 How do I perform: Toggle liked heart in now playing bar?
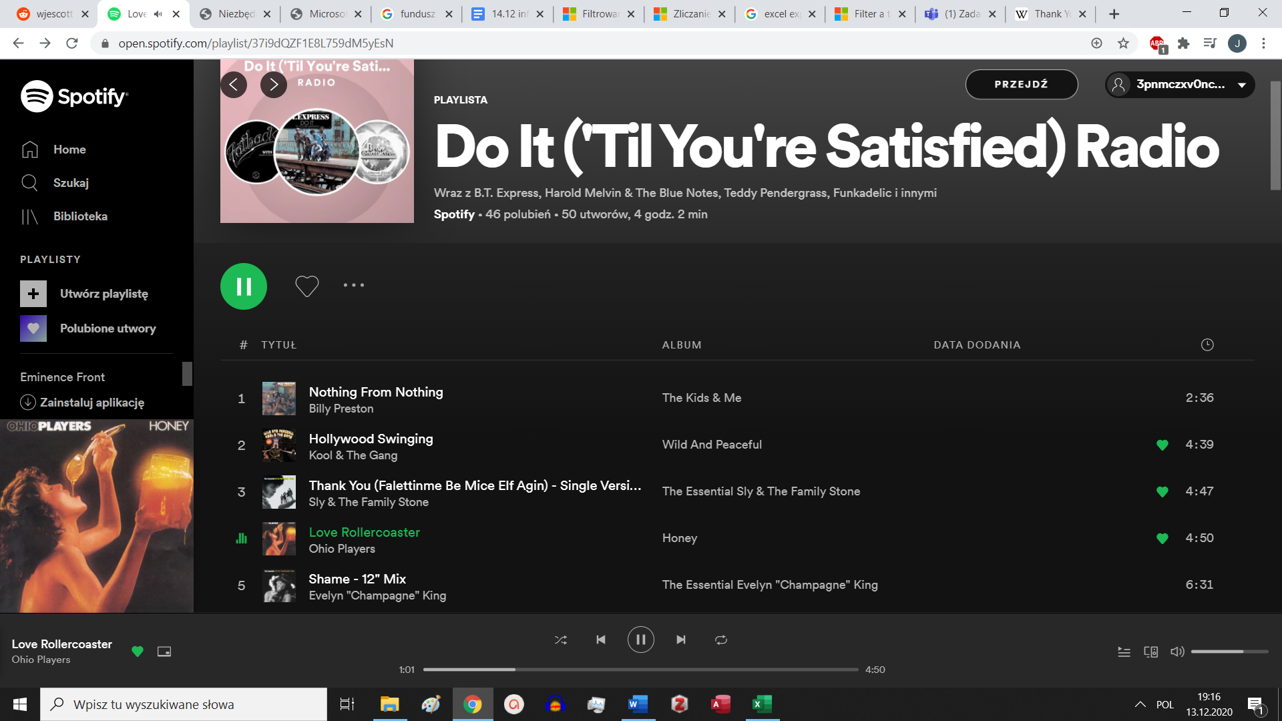coord(138,652)
